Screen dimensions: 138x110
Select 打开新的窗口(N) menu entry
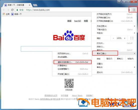click(114, 18)
